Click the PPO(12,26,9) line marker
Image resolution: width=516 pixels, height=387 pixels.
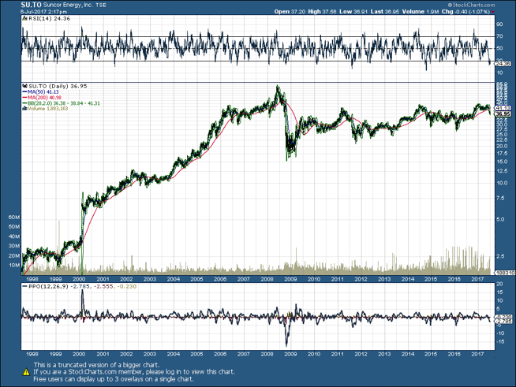(x=24, y=286)
